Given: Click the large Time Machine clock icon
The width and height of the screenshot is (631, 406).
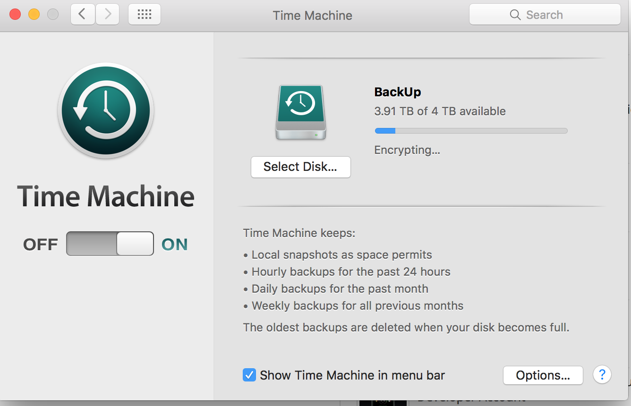Looking at the screenshot, I should [x=106, y=110].
